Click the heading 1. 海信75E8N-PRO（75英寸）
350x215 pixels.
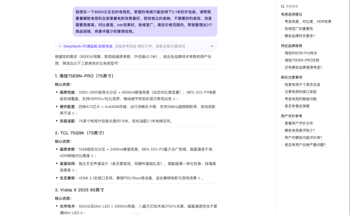(x=85, y=76)
